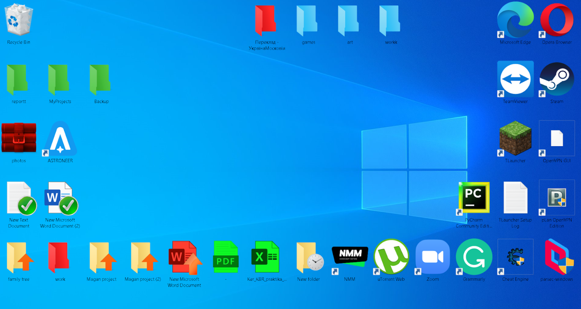The image size is (581, 309).
Task: Open the Zoom app
Action: click(x=432, y=256)
